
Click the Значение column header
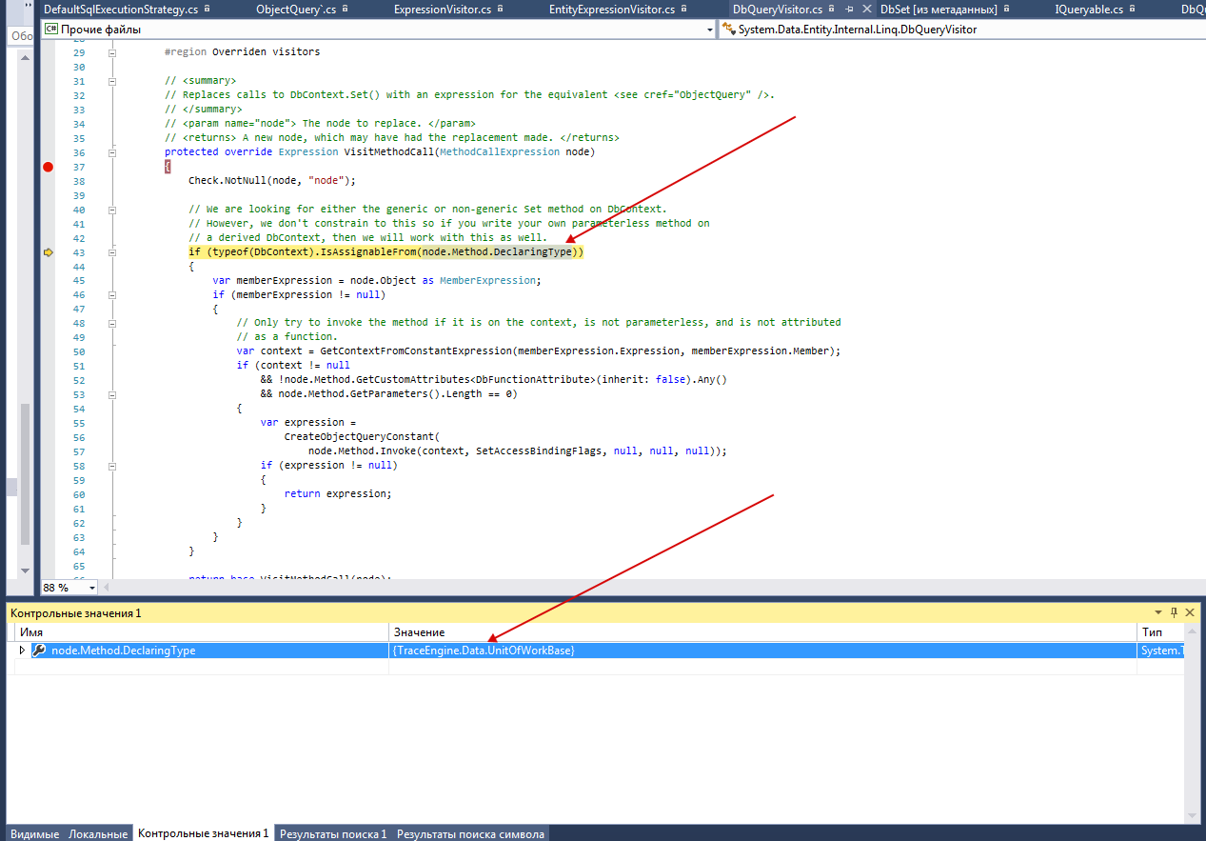[763, 632]
